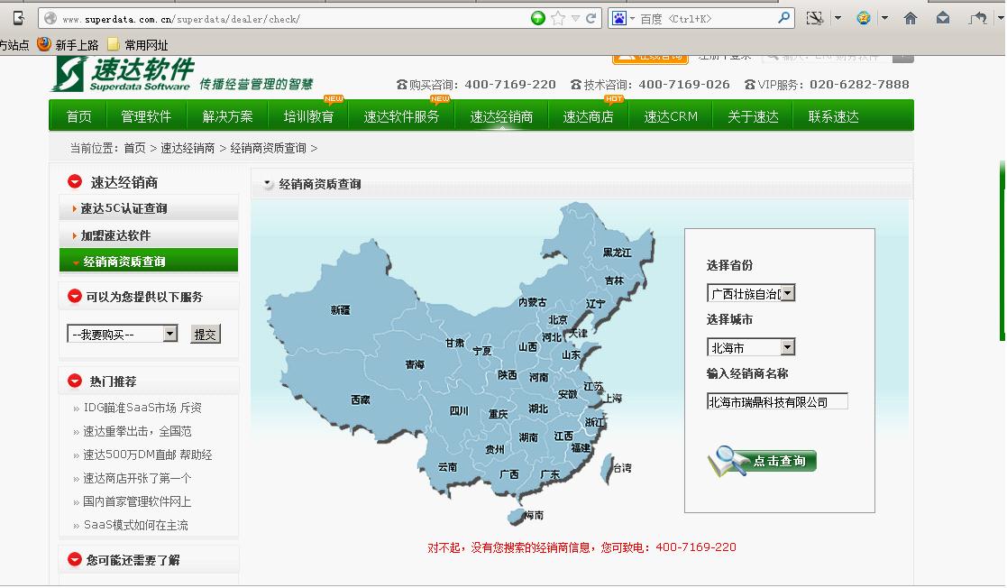Select 新疆 on the China map
1007x588 pixels.
(341, 309)
